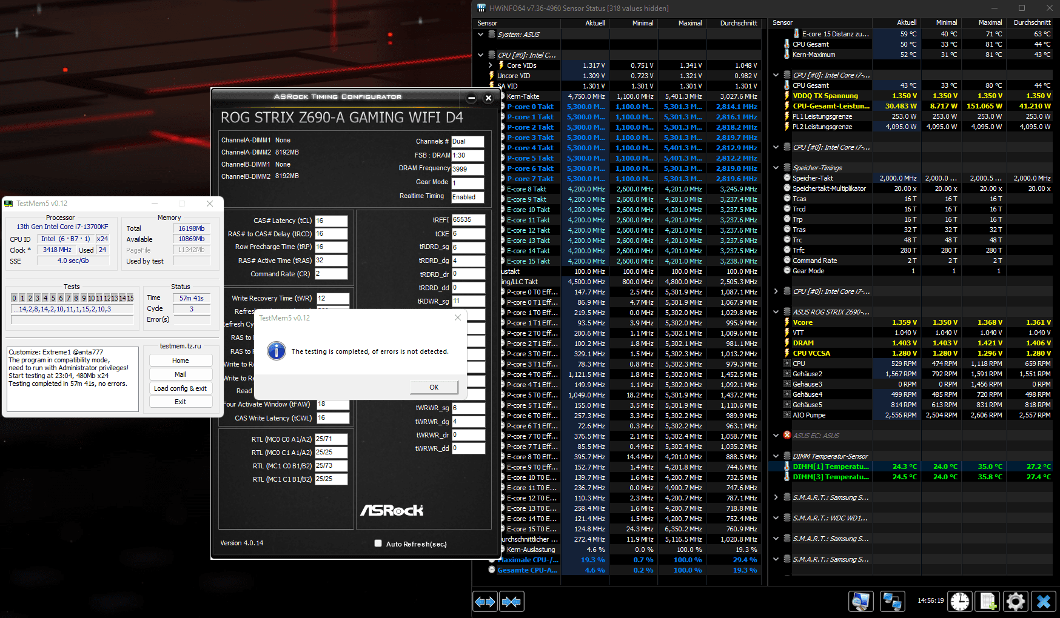Click lightning icon beside PL1 Leistungsgrenze
Screen dimensions: 1060x618
point(787,116)
